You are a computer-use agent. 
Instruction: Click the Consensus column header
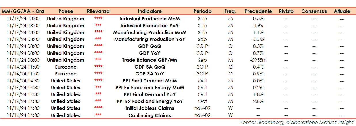pos(314,11)
